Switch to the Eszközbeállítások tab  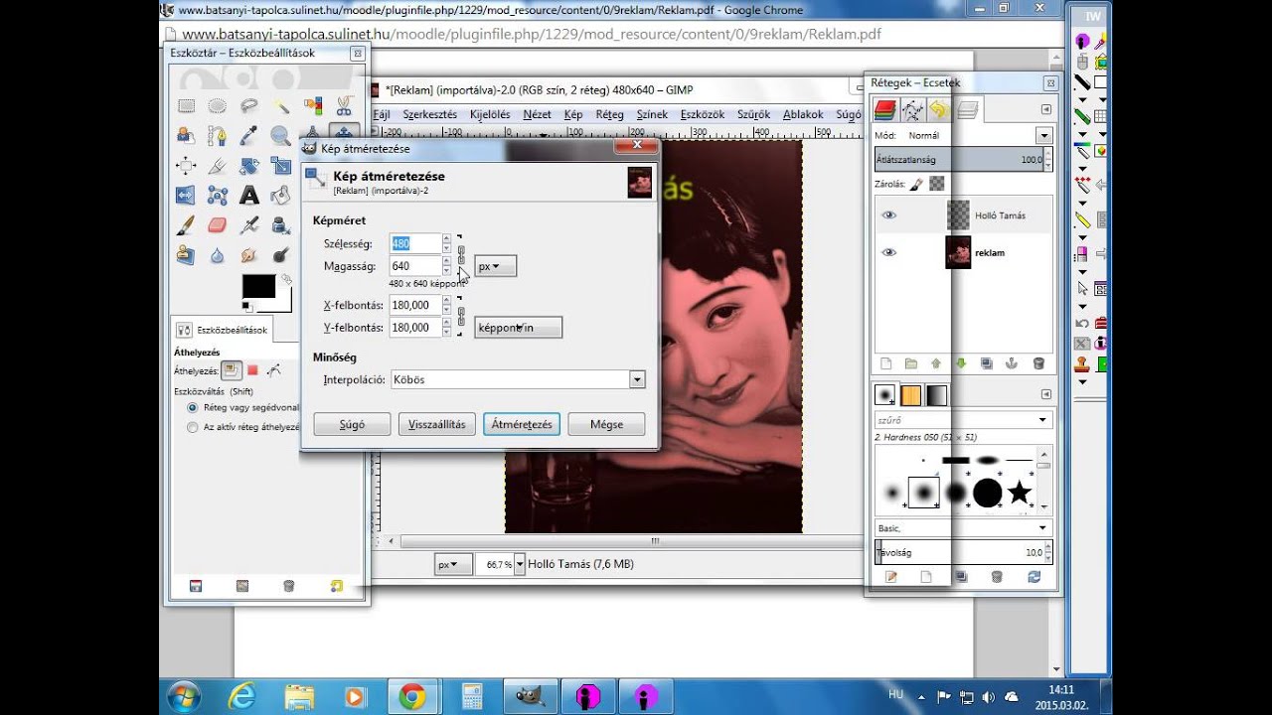(x=223, y=330)
